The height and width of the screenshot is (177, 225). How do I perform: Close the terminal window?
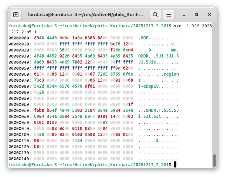point(209,15)
